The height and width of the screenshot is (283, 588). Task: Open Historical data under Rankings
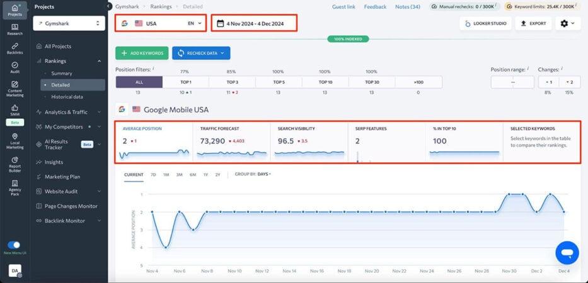[x=67, y=97]
